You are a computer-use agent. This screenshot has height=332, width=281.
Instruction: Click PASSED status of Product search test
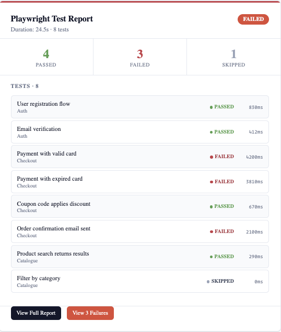point(222,257)
